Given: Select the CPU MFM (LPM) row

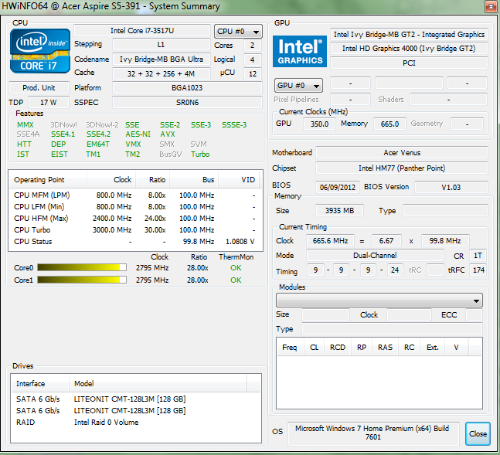Looking at the screenshot, I should click(x=134, y=195).
